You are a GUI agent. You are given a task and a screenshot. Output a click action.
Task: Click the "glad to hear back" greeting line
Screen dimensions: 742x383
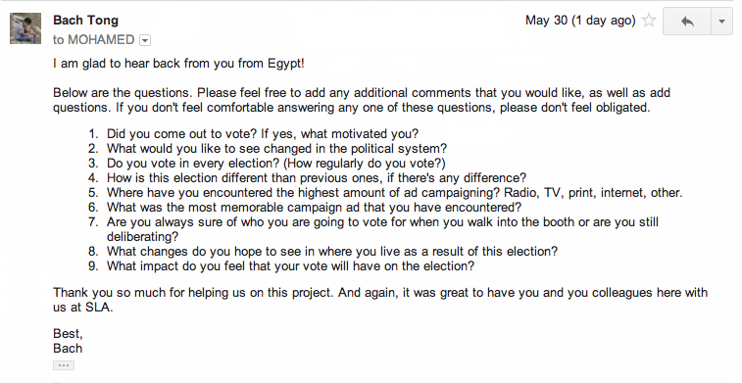pos(178,64)
